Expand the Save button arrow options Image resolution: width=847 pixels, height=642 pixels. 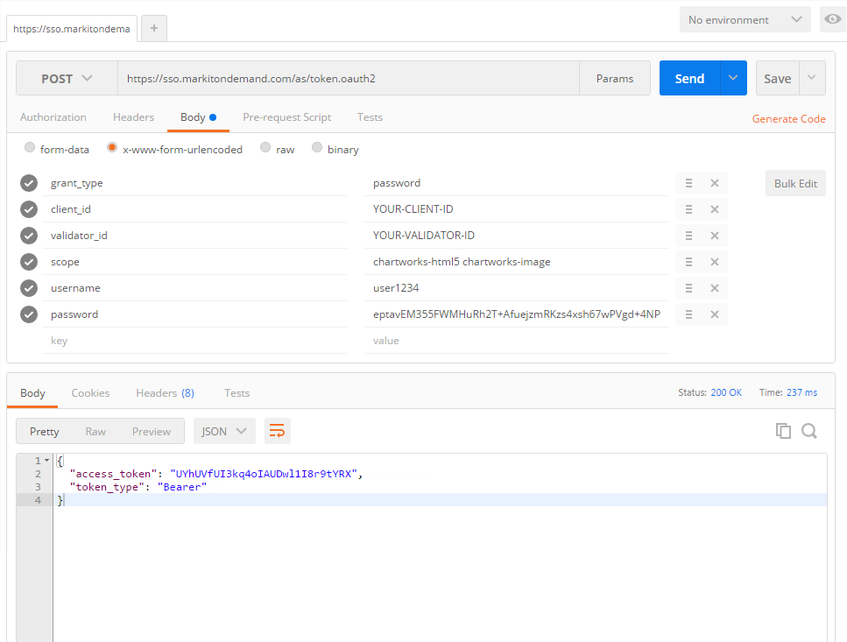(812, 78)
